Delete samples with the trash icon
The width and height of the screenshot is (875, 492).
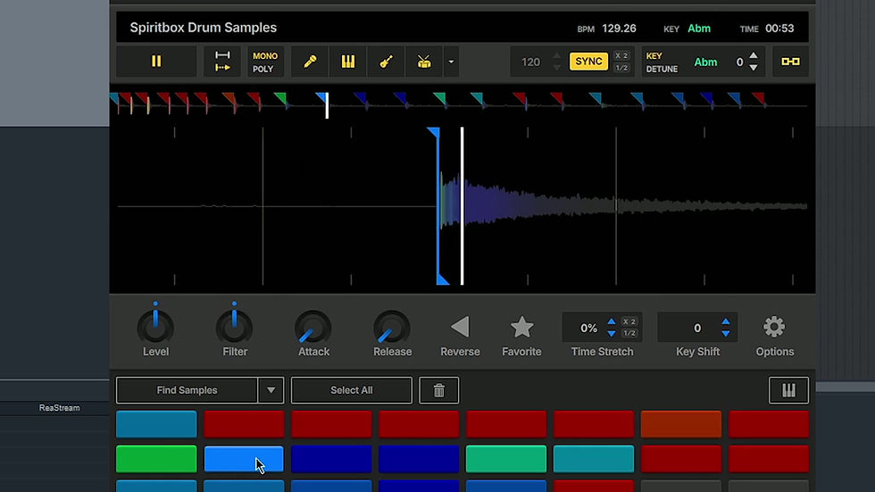tap(439, 390)
